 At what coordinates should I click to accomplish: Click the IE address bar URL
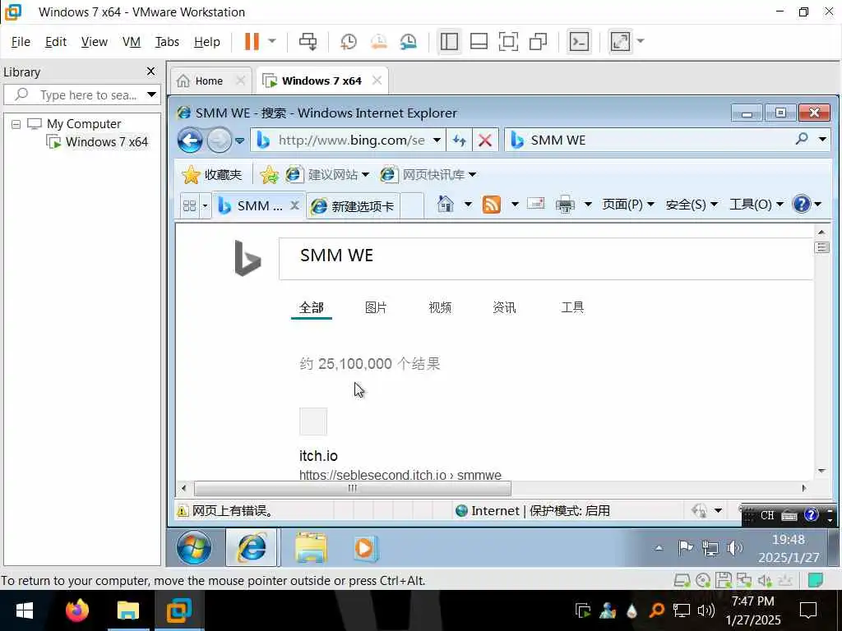(351, 140)
